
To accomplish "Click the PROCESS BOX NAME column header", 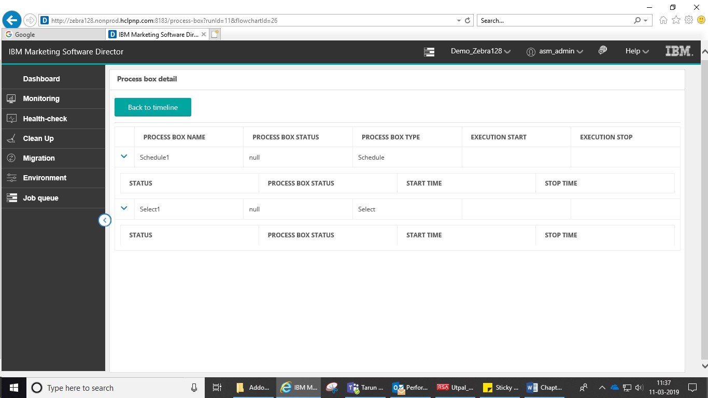I will 174,137.
